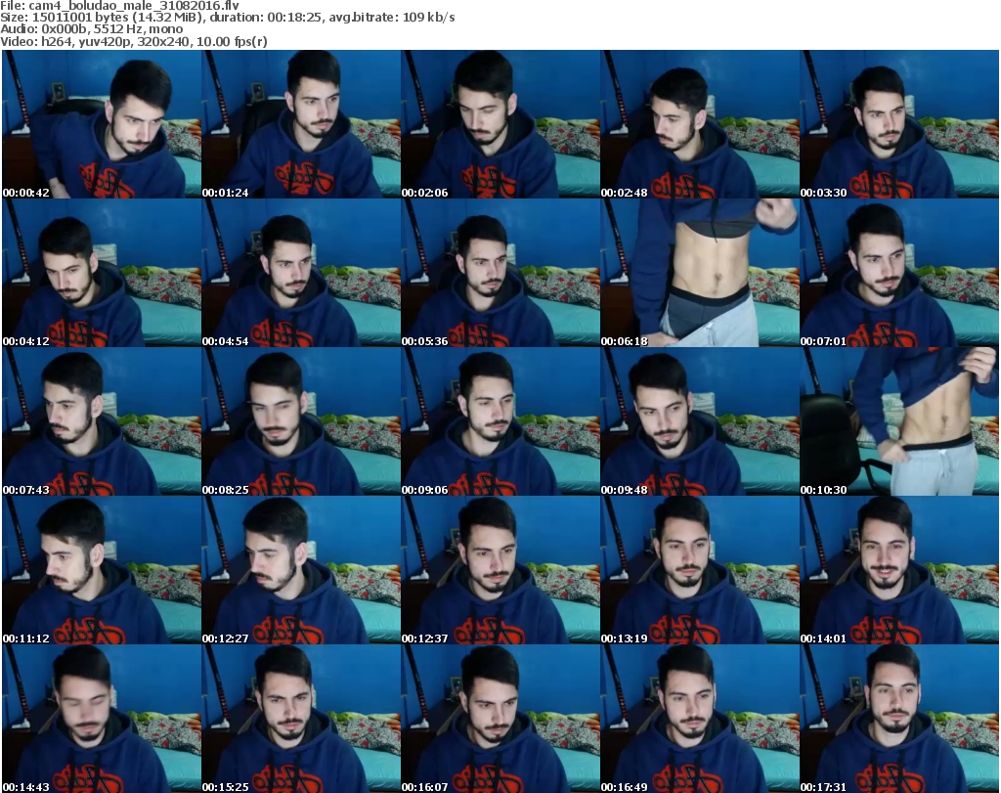Select the frame at 00:05:36
Screen dimensions: 1001x793
(500, 273)
